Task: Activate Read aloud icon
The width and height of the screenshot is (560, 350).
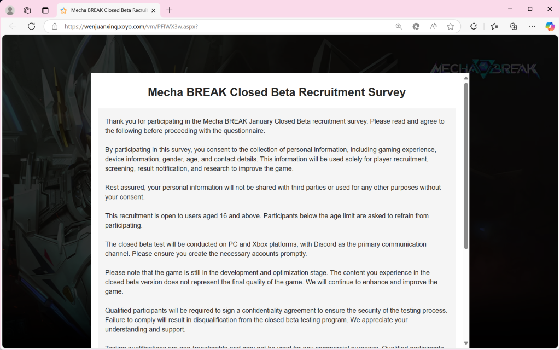Action: (433, 26)
